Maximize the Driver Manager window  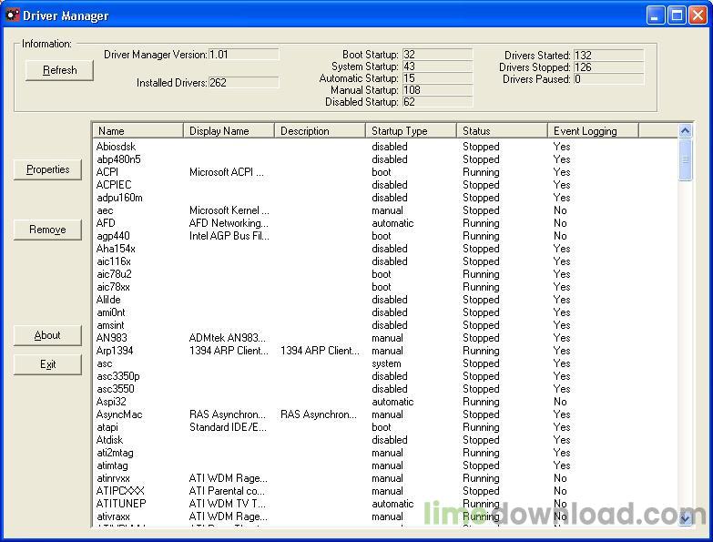(x=677, y=15)
